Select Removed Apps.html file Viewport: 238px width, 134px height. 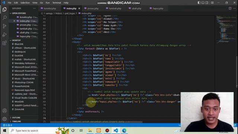25,90
